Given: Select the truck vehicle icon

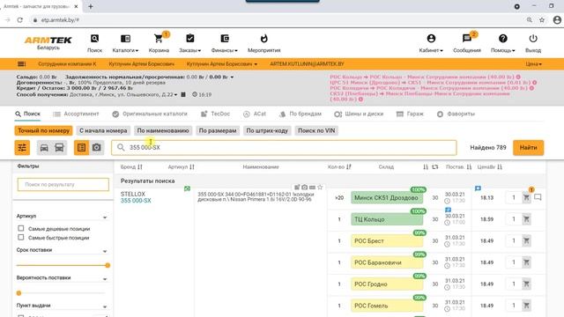Looking at the screenshot, I should 59,148.
